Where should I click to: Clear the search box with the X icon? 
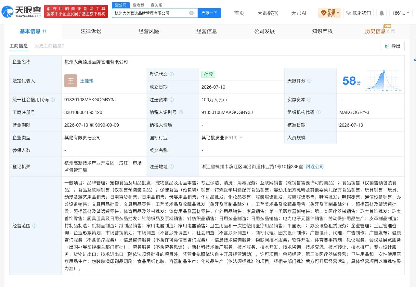pos(191,13)
